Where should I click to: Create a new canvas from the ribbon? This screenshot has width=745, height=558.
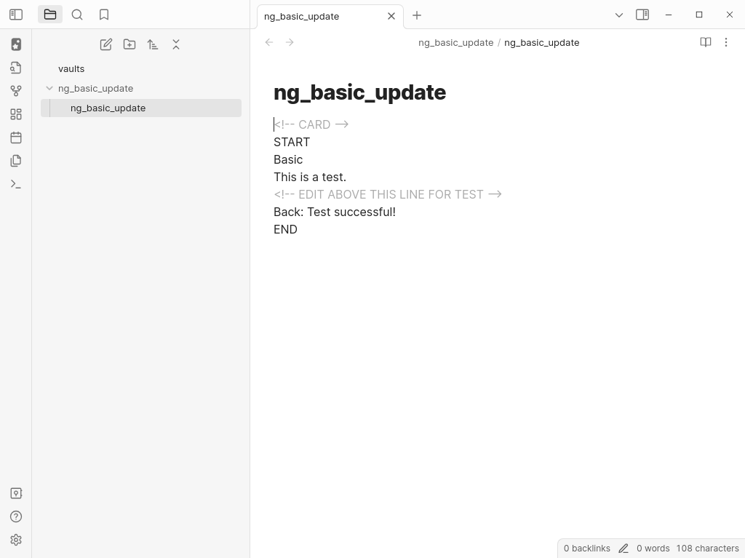pyautogui.click(x=16, y=114)
